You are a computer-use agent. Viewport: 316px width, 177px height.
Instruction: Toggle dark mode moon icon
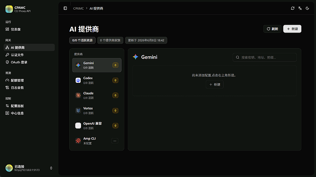click(x=307, y=8)
